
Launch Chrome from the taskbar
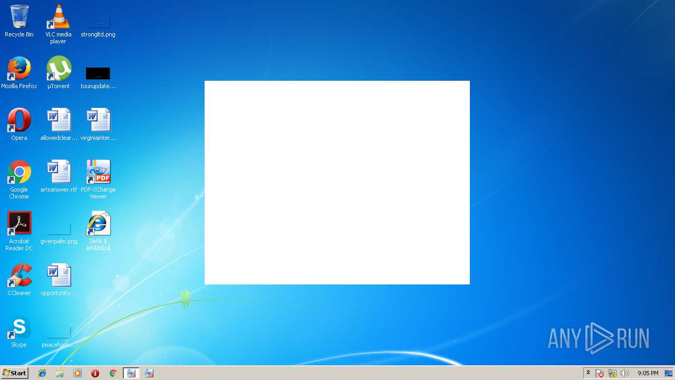113,373
